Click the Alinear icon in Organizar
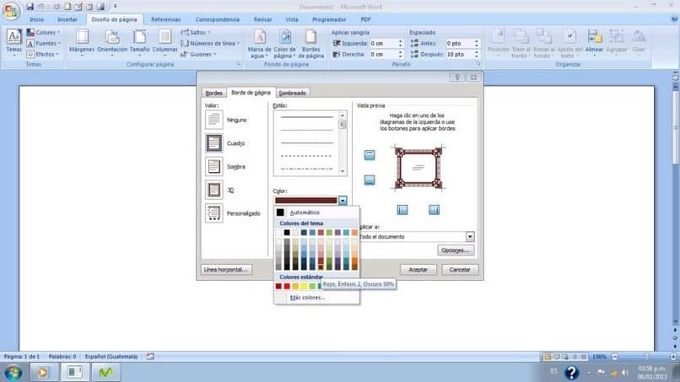The height and width of the screenshot is (382, 680). tap(595, 37)
